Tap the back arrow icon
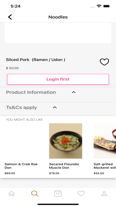 tap(10, 17)
